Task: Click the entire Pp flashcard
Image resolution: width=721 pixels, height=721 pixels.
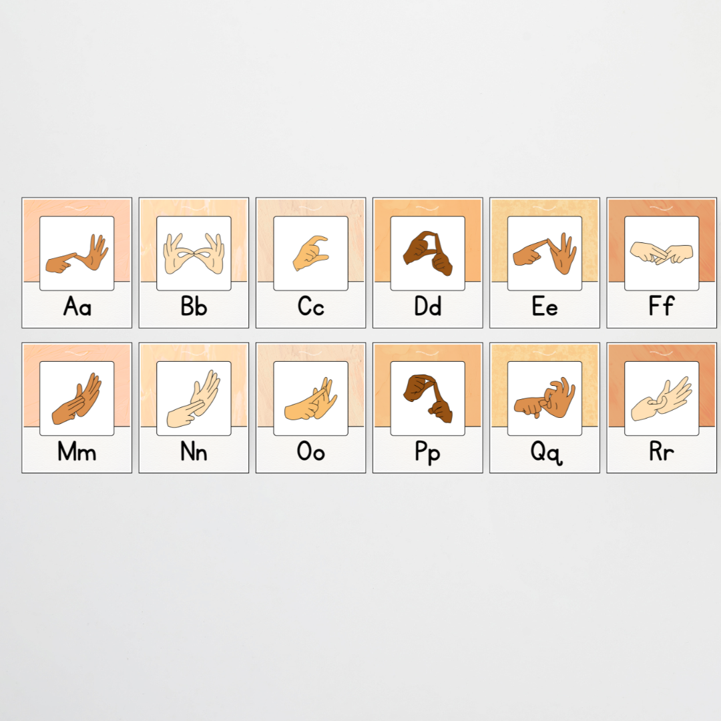Action: [x=427, y=407]
